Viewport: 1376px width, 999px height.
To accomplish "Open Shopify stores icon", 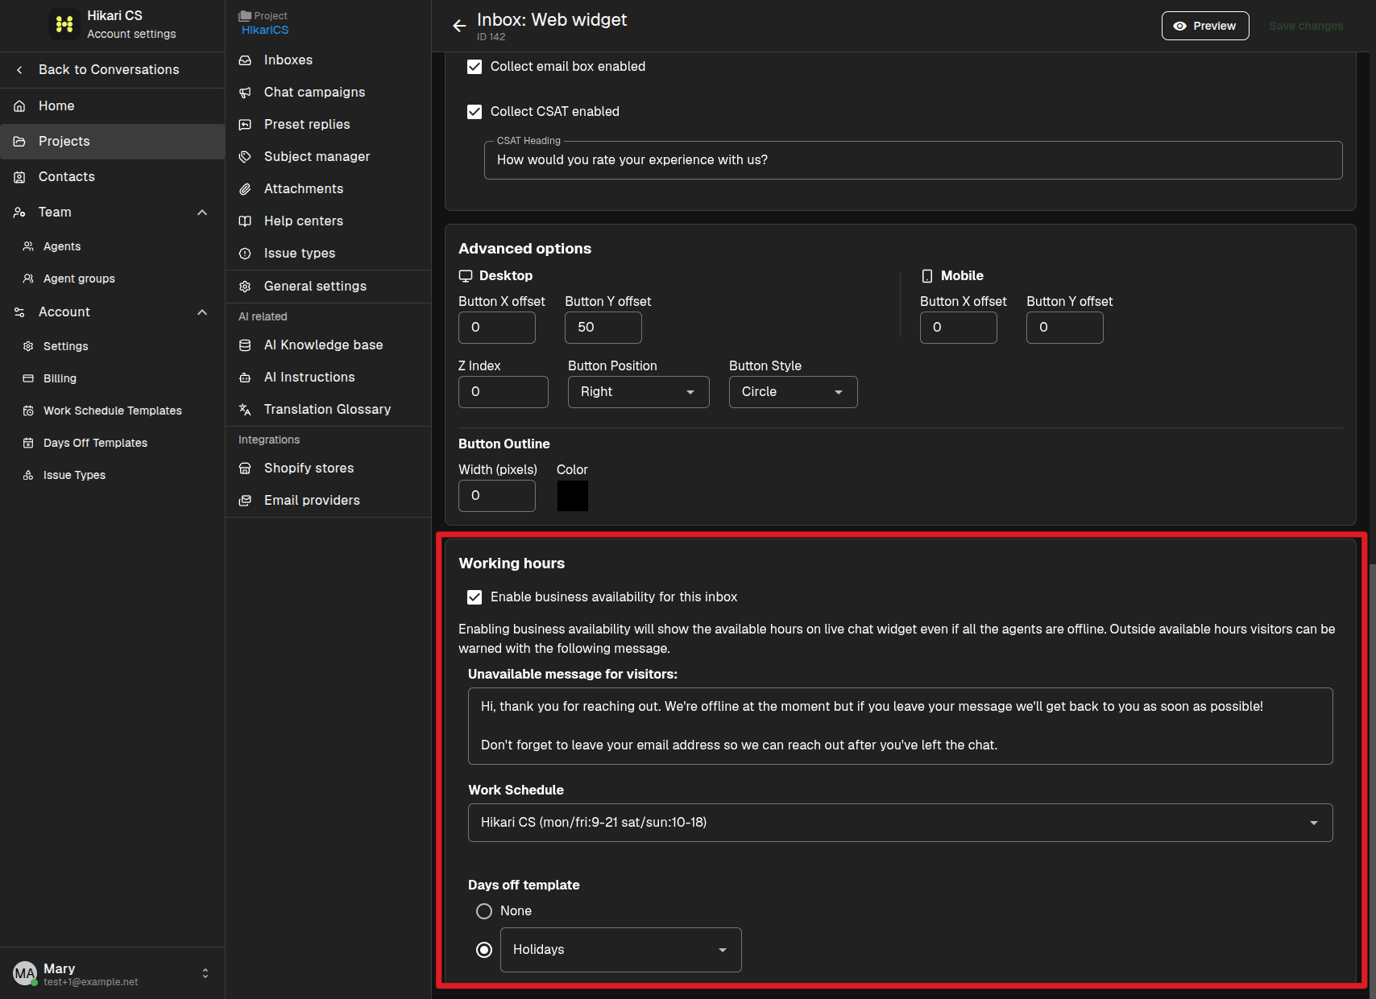I will tap(245, 469).
